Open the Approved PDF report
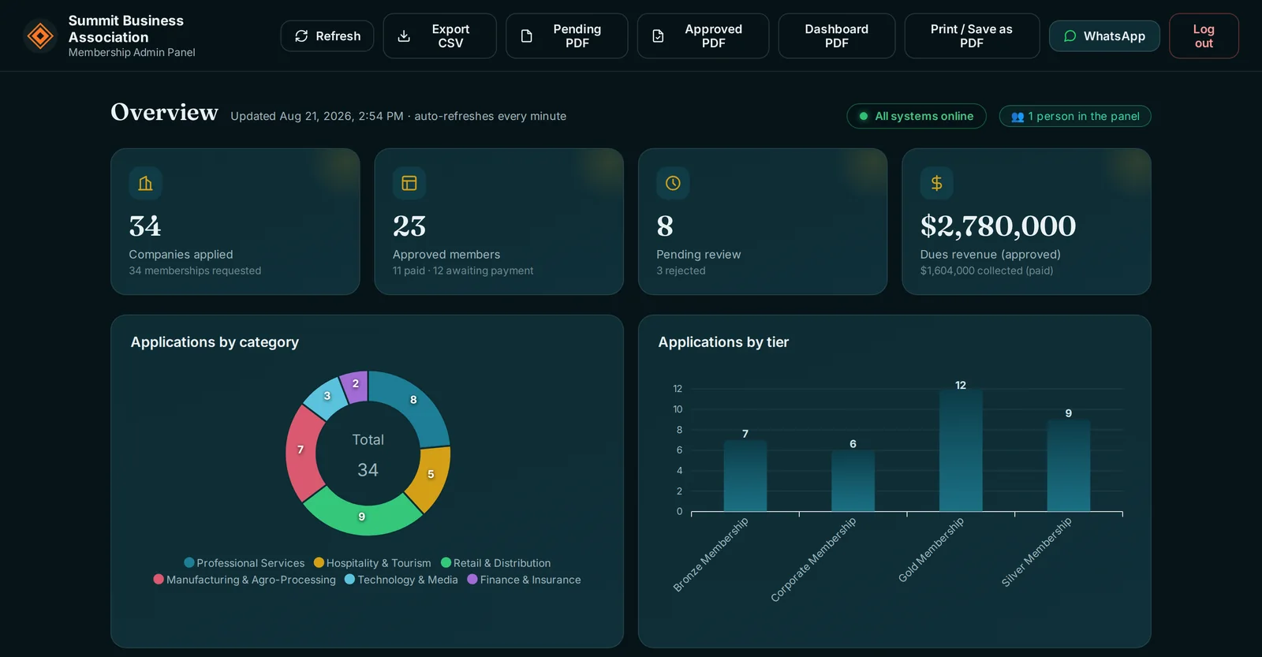1262x657 pixels. click(703, 36)
